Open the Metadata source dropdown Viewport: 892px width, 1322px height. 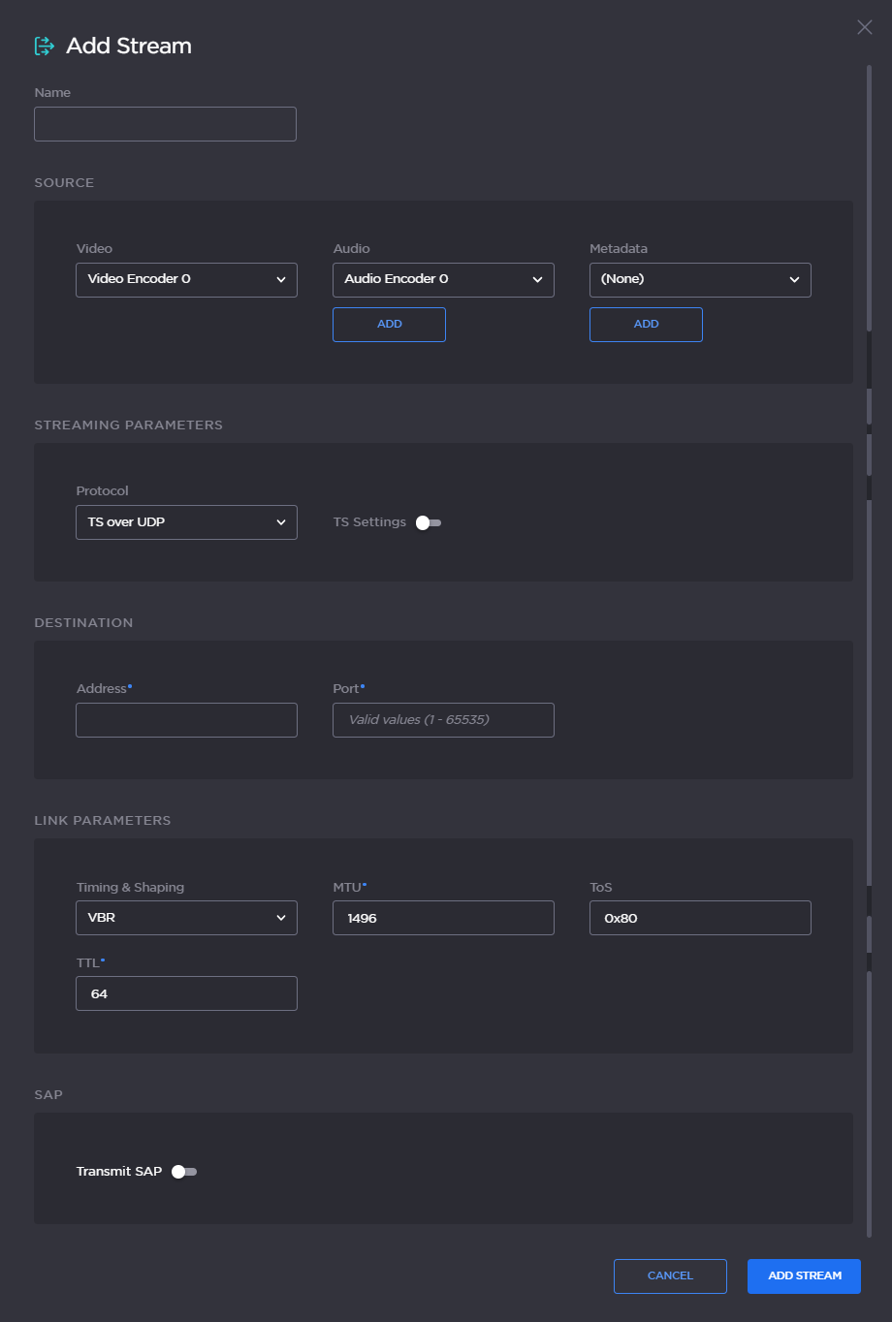(700, 279)
